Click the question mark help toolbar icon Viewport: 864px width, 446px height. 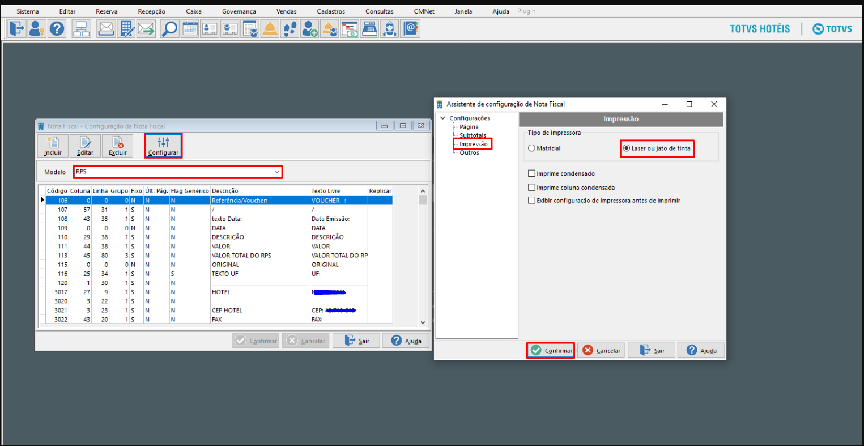point(57,28)
